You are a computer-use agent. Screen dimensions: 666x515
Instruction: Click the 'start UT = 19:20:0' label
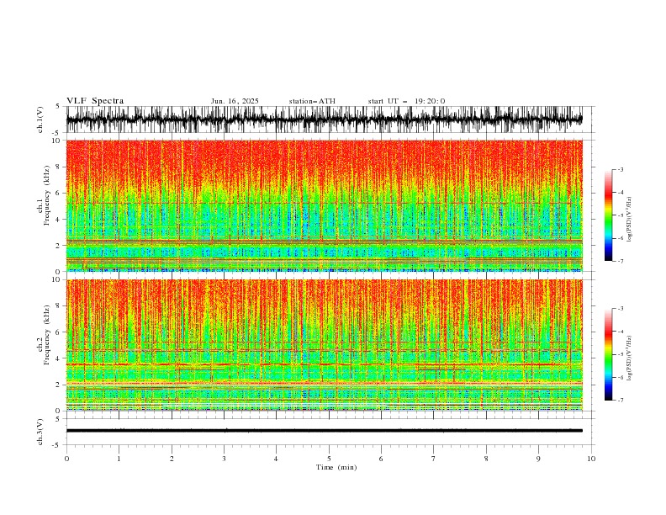[x=406, y=101]
